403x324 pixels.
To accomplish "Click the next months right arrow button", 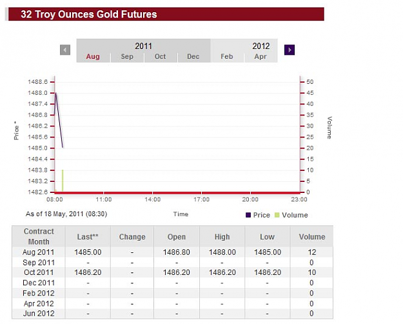I will click(x=290, y=50).
